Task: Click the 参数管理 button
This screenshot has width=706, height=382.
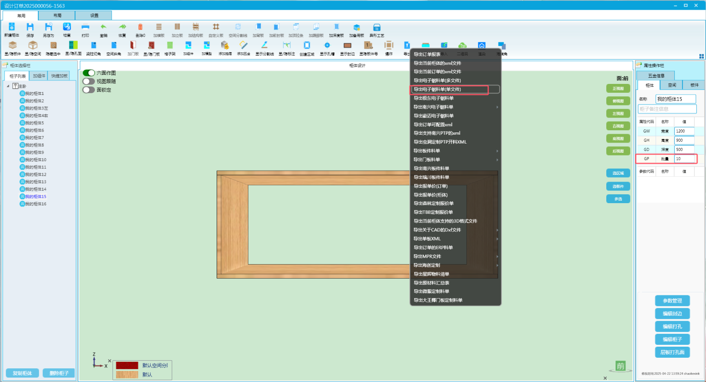Action: [x=672, y=301]
